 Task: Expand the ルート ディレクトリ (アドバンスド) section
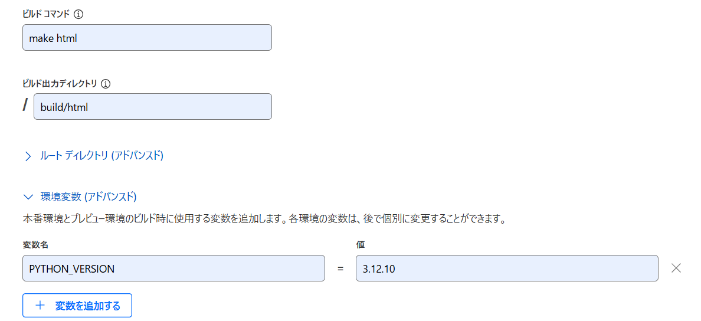pos(101,156)
